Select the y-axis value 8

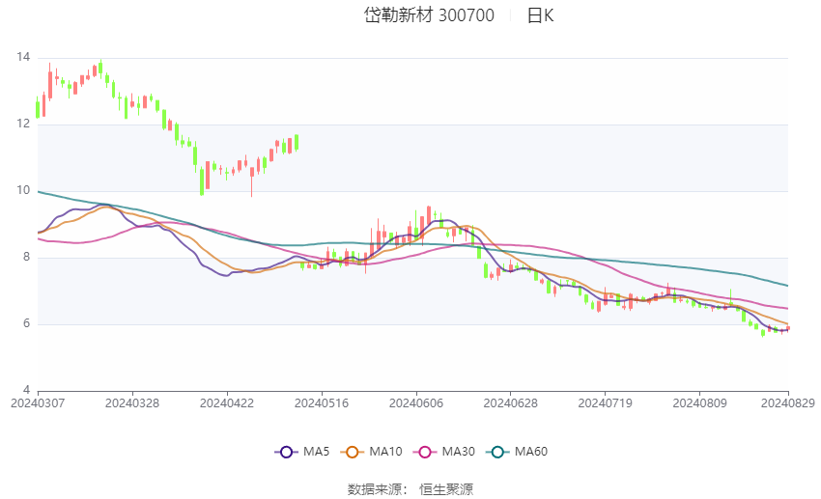[x=26, y=257]
